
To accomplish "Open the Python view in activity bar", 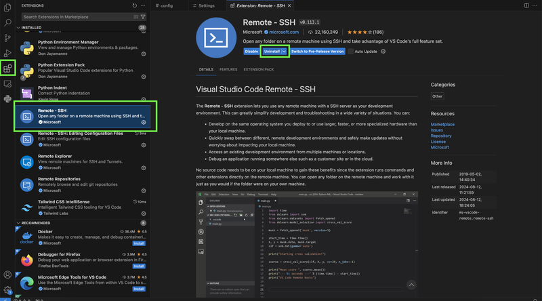I will [7, 99].
